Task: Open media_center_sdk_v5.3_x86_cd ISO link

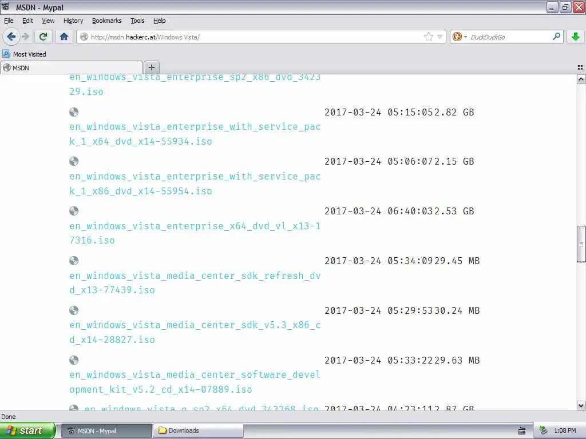Action: point(195,332)
